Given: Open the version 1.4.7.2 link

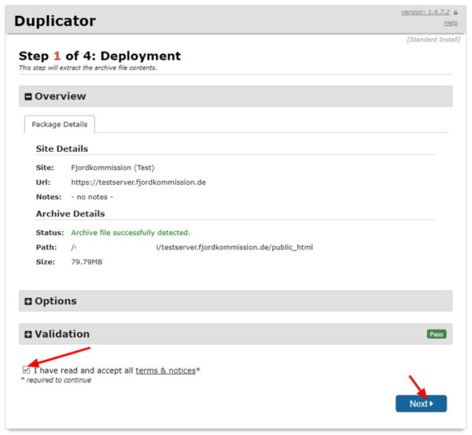Looking at the screenshot, I should 425,12.
